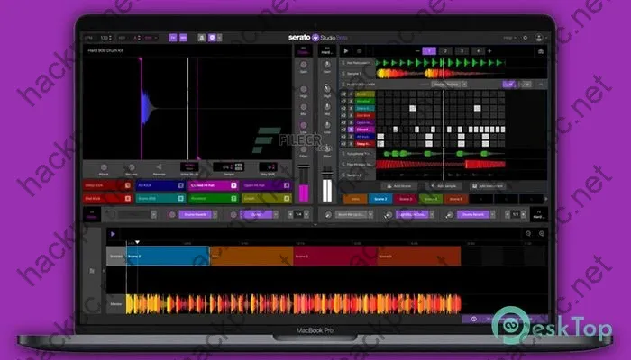
Task: Select pattern tab 1
Action: (x=429, y=51)
